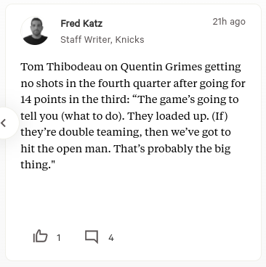Viewport: 266px width, 267px height.
Task: Click the comment count number 4
Action: pyautogui.click(x=111, y=238)
